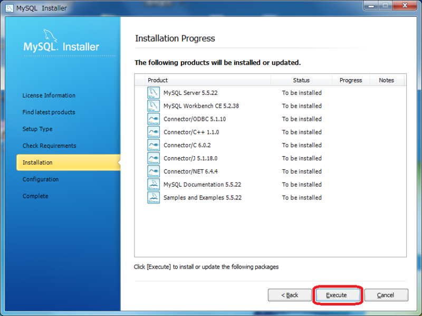Open the Setup Type step
The image size is (422, 316).
[37, 129]
